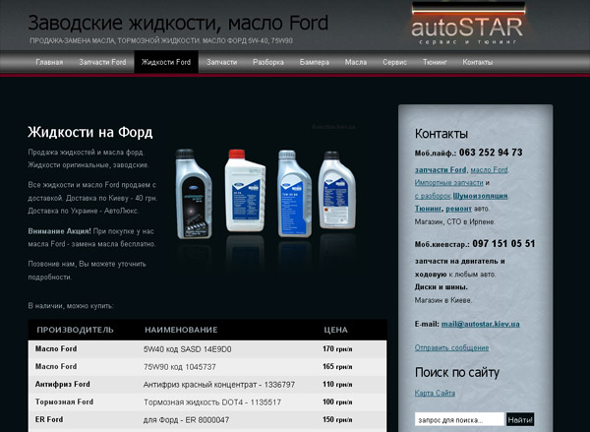
Task: Click the 'Антифриз Ford' row label
Action: (x=63, y=384)
